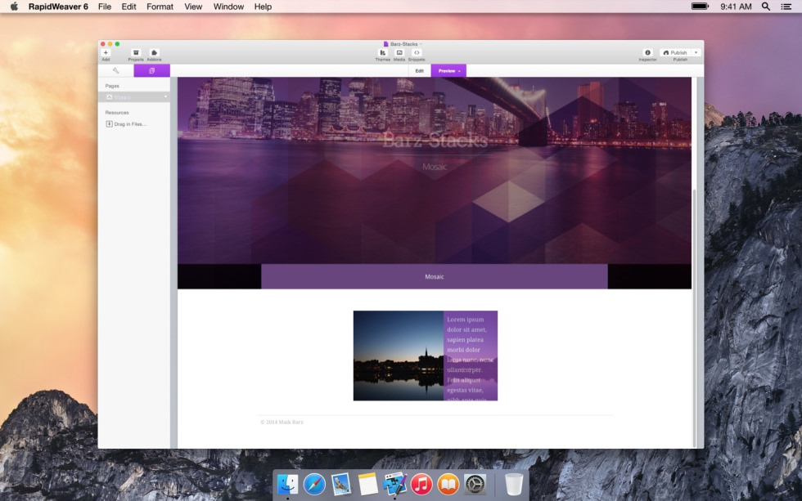
Task: Open Finder from the Dock
Action: click(x=287, y=484)
